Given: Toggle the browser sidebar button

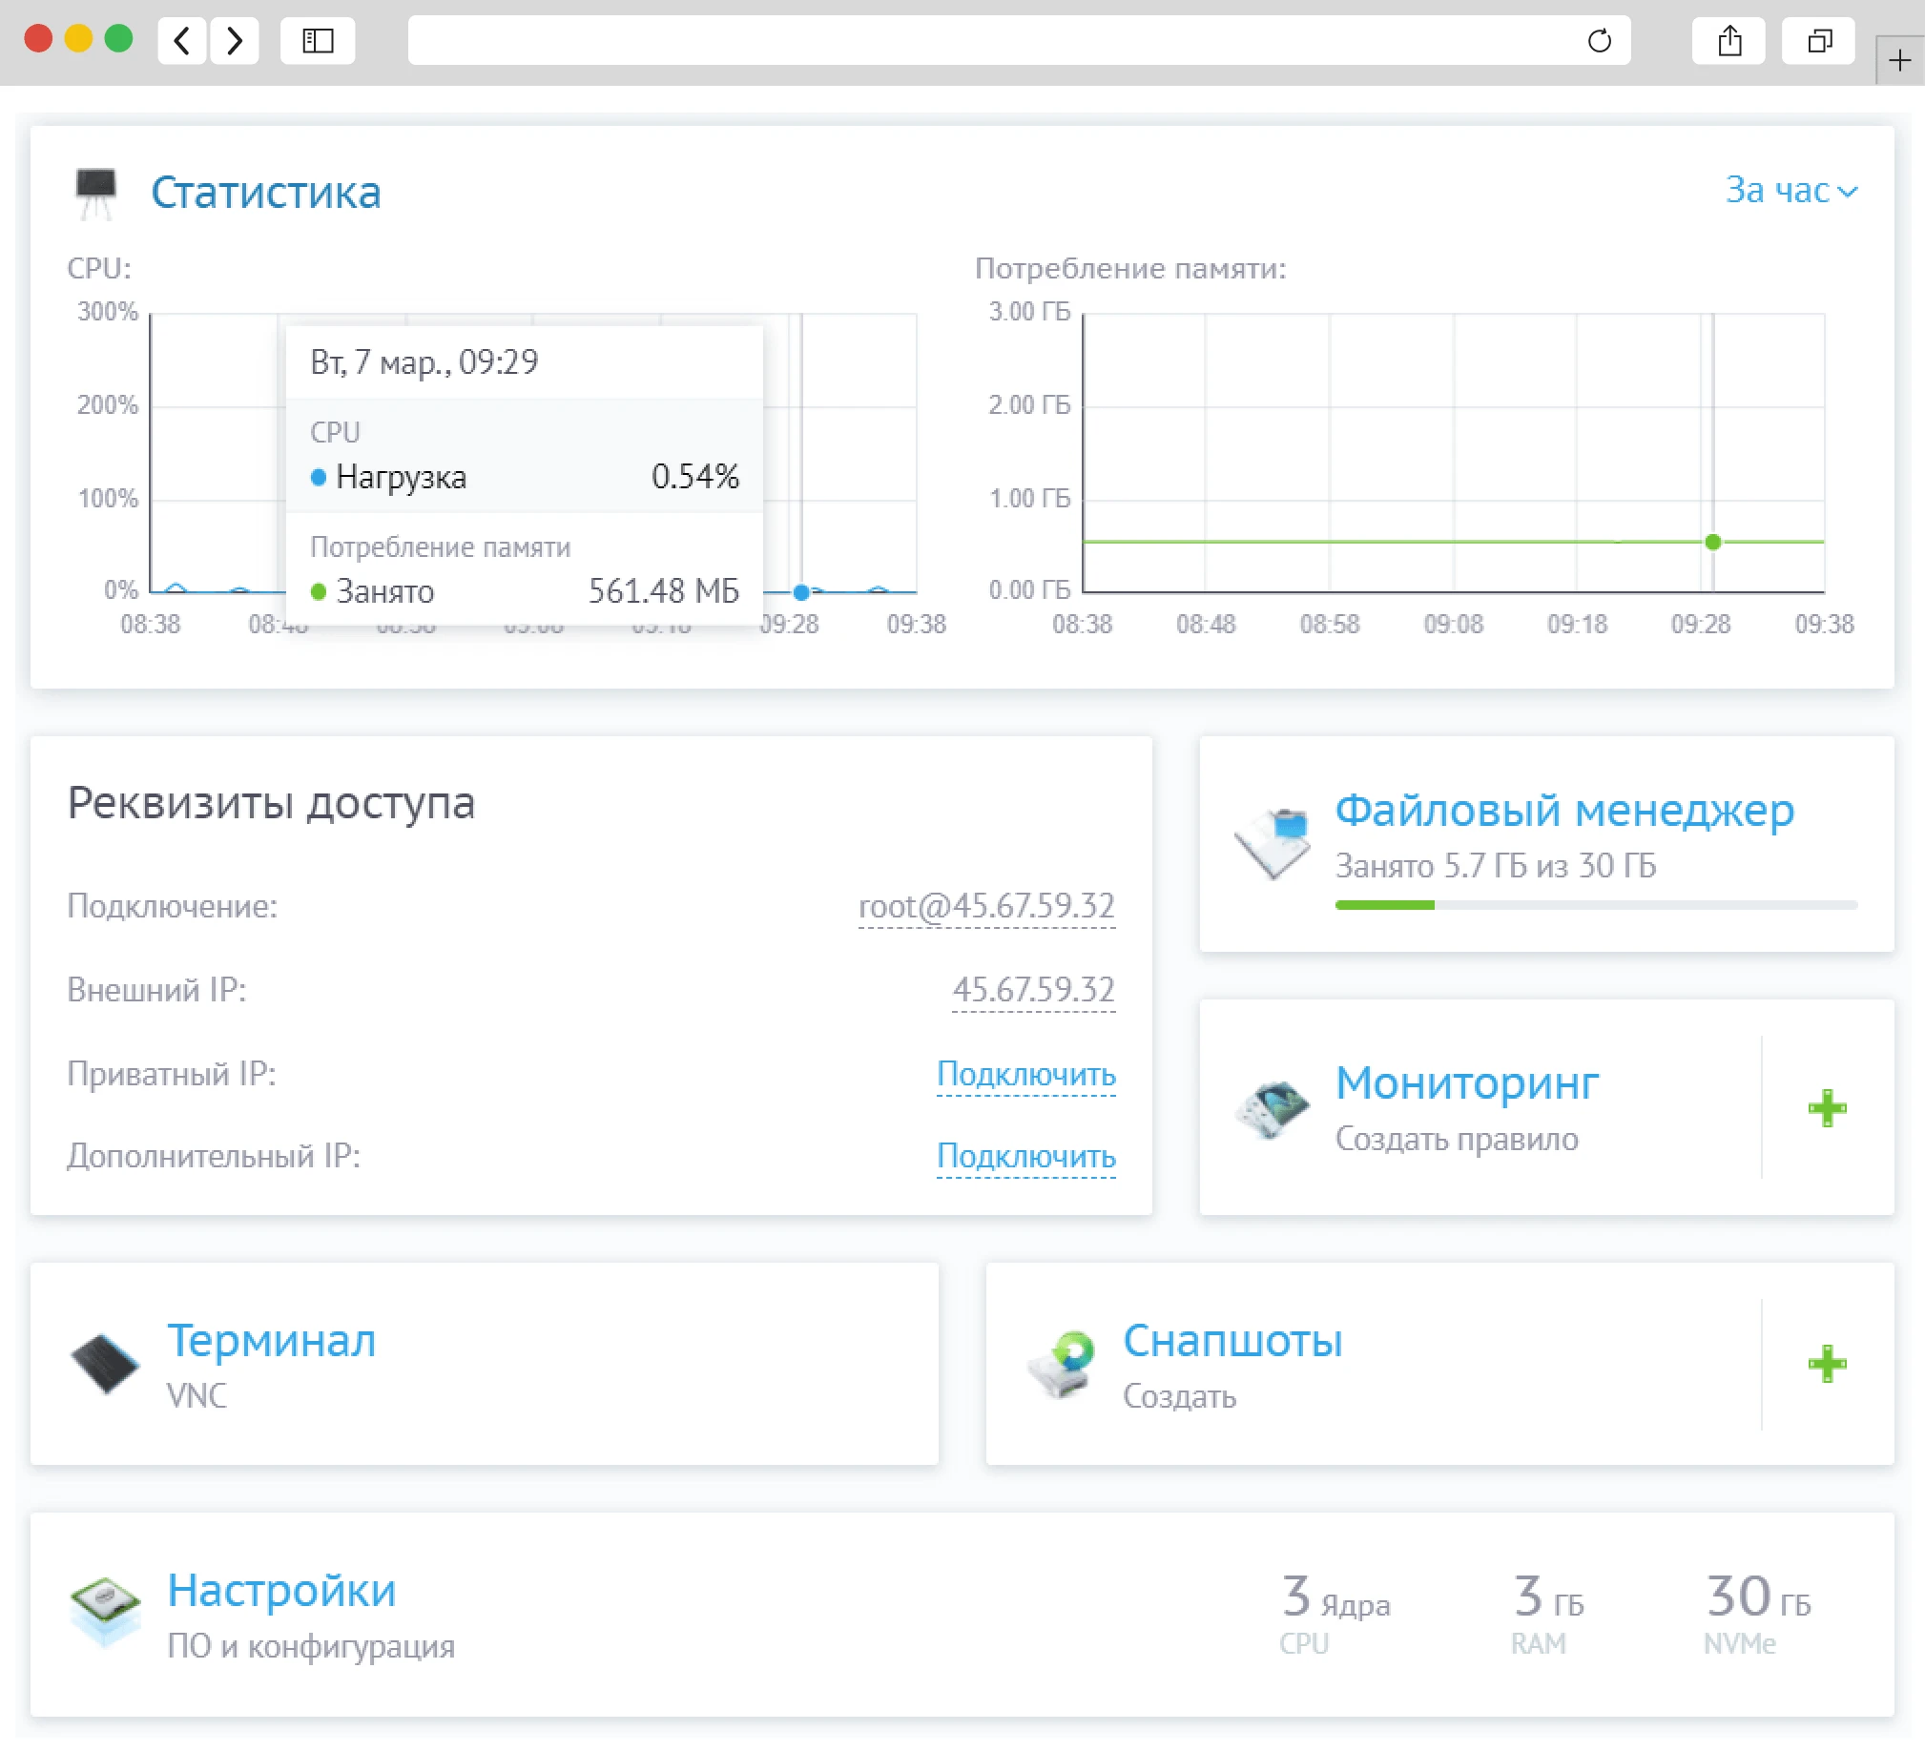Looking at the screenshot, I should (317, 41).
